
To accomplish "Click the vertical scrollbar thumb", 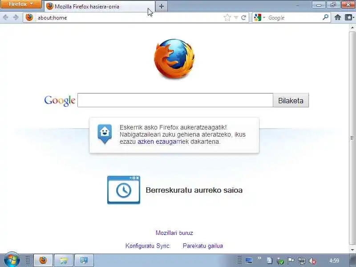I will [x=352, y=138].
